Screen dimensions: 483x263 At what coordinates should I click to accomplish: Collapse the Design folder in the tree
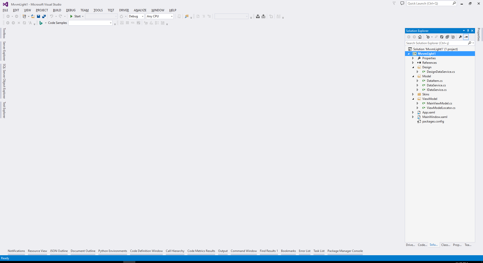point(413,67)
